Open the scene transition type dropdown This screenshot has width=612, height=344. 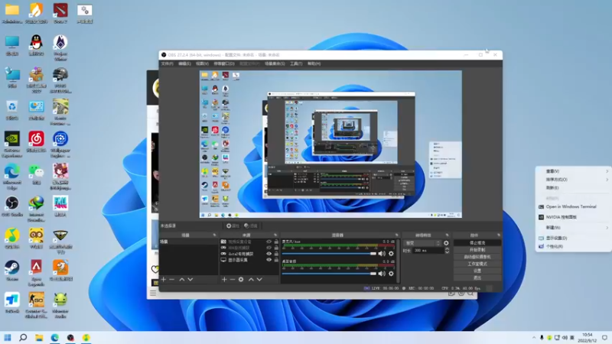point(422,243)
